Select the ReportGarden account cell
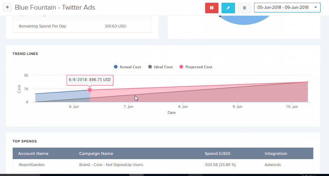329x176 pixels. click(x=31, y=165)
